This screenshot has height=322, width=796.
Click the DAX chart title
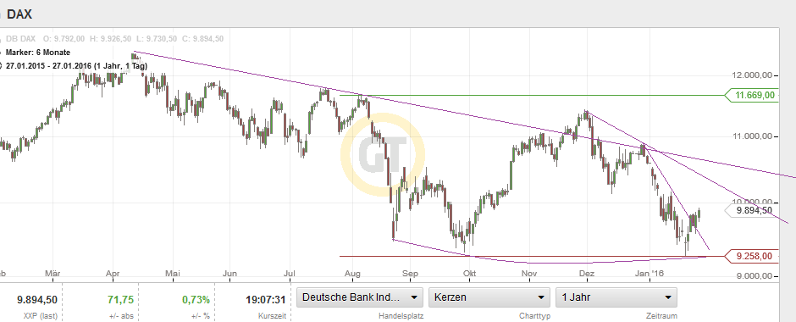point(19,14)
